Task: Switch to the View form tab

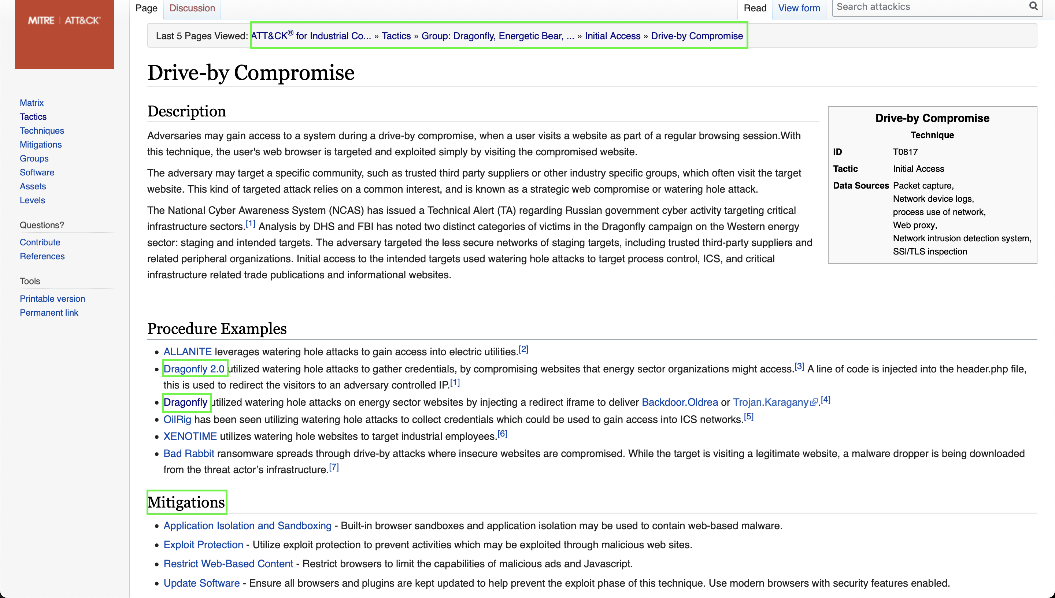Action: click(799, 8)
